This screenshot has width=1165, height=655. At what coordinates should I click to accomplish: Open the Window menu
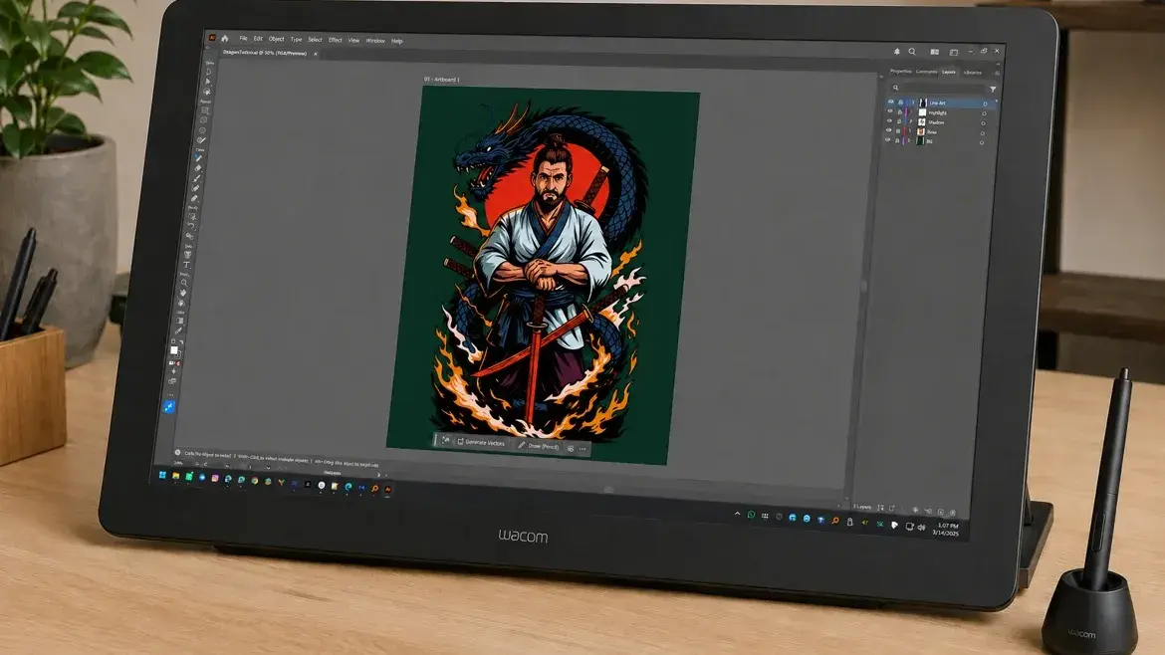tap(375, 40)
